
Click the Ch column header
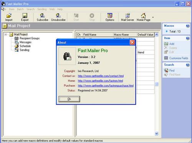tap(79, 35)
